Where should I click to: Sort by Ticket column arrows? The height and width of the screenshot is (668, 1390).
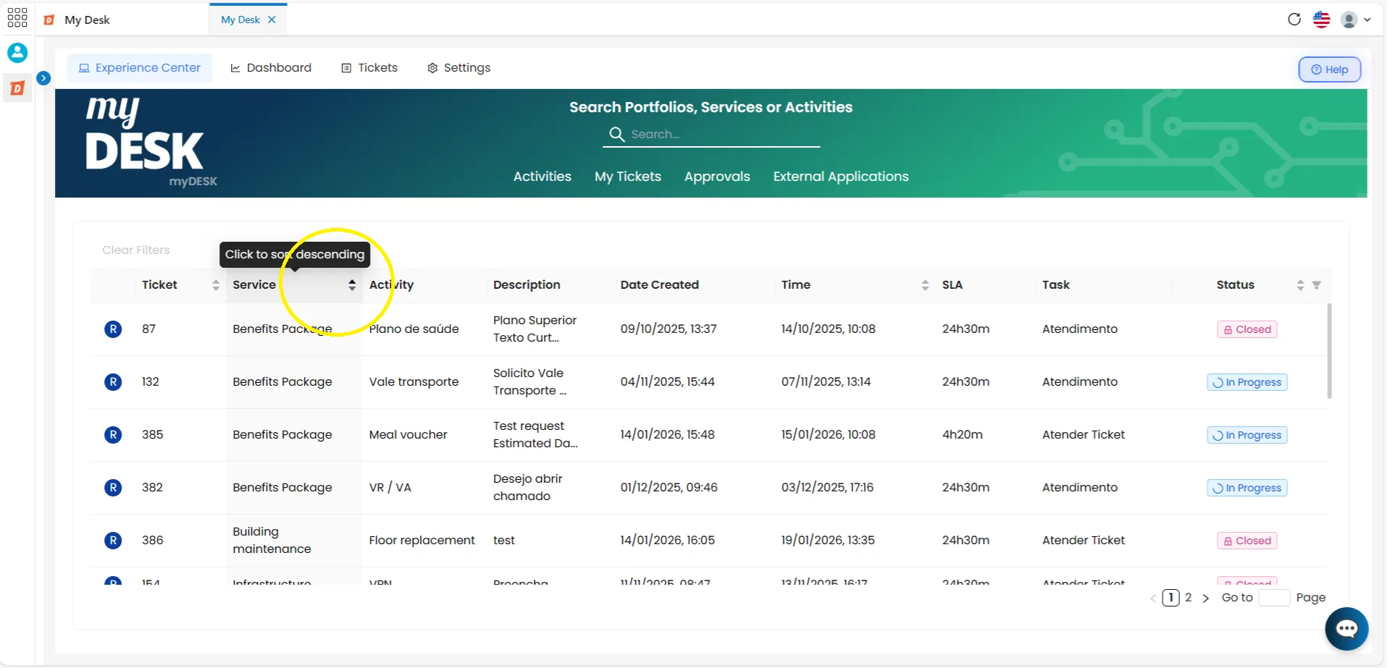point(215,285)
